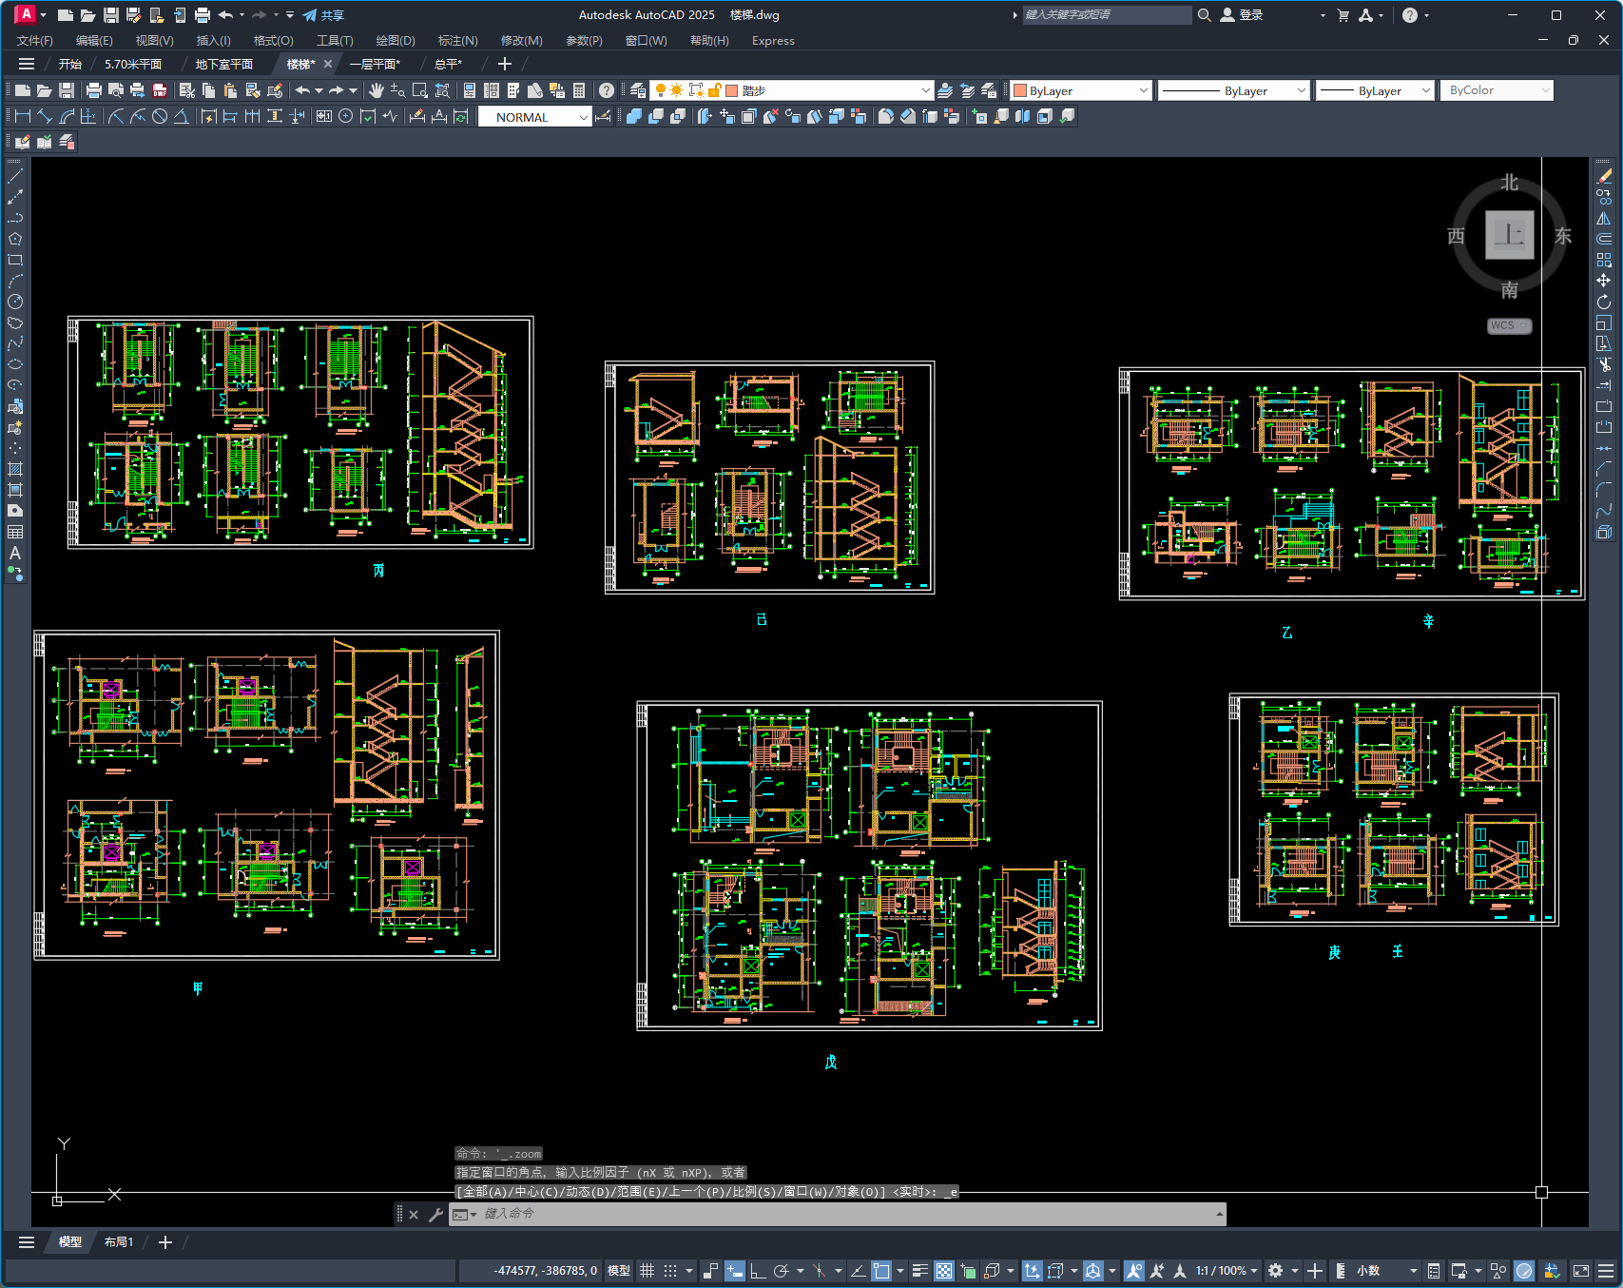Activate the Pan hand tool

coord(377,90)
